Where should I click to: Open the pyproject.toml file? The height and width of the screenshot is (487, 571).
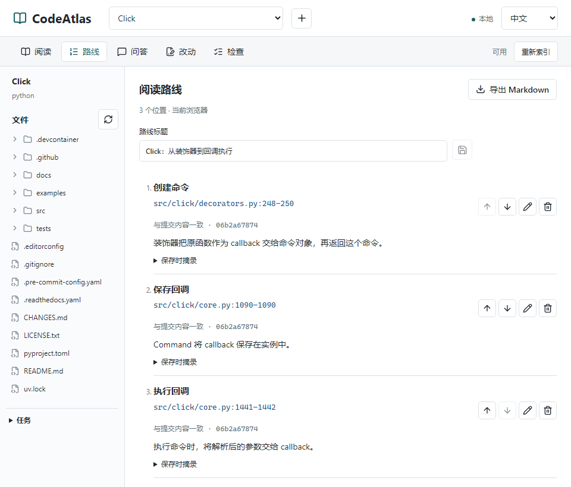46,353
